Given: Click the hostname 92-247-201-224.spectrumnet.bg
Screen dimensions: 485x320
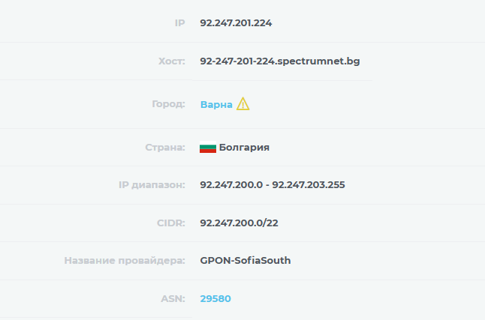Looking at the screenshot, I should pyautogui.click(x=280, y=61).
